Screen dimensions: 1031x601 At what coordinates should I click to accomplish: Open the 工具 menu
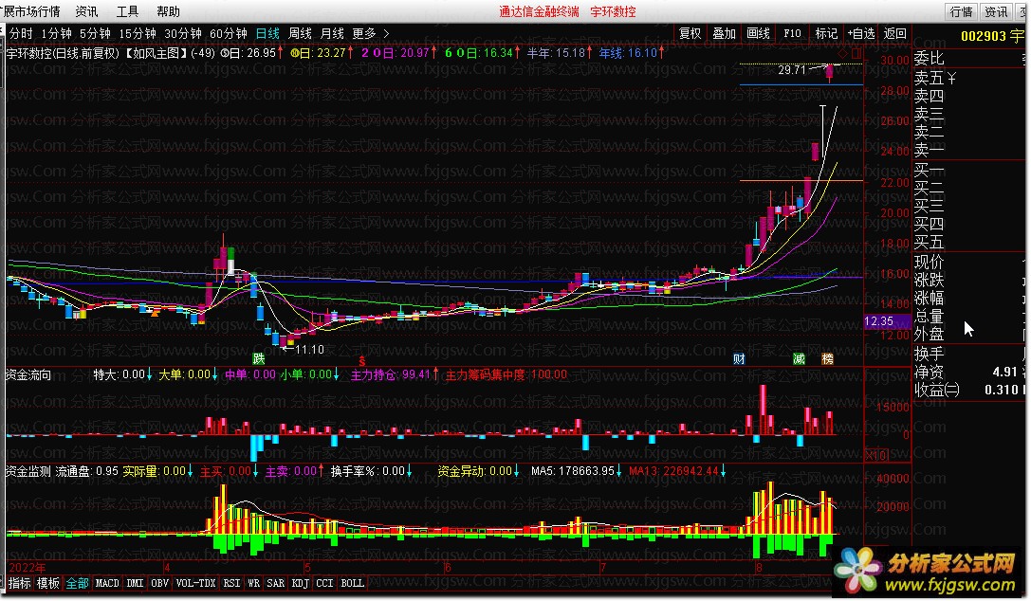click(127, 11)
